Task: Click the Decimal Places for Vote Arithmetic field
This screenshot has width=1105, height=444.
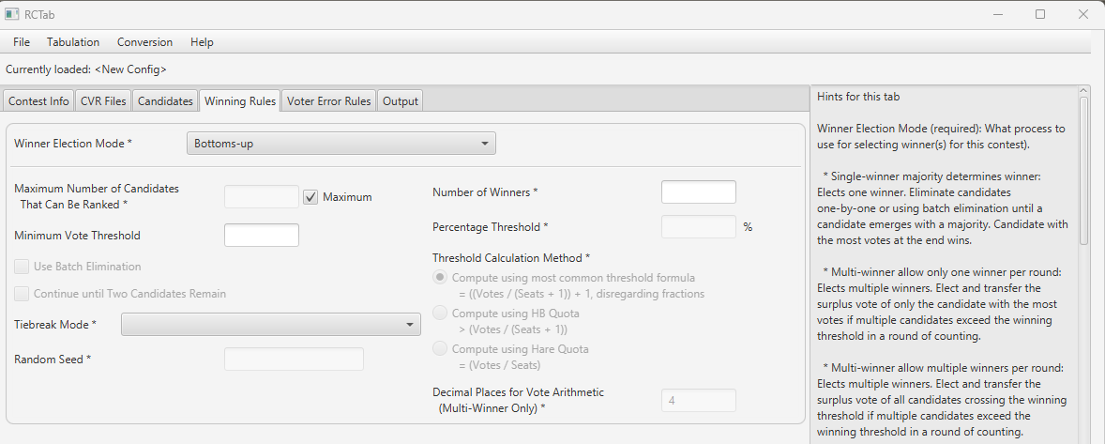Action: 699,400
